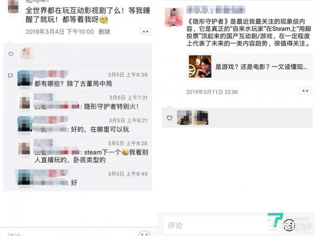Tap the article thumbnail of the woman
The width and height of the screenshot is (315, 236).
[x=200, y=66]
